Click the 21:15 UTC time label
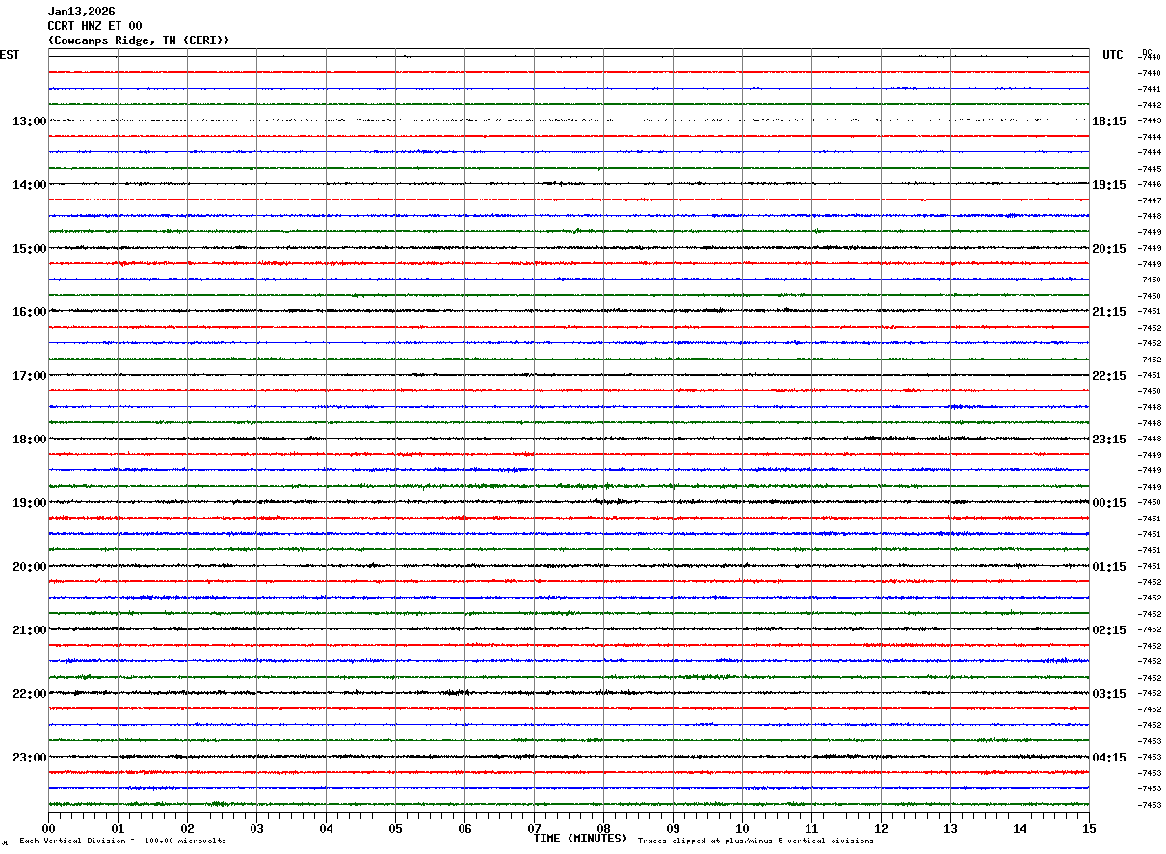 point(1109,312)
